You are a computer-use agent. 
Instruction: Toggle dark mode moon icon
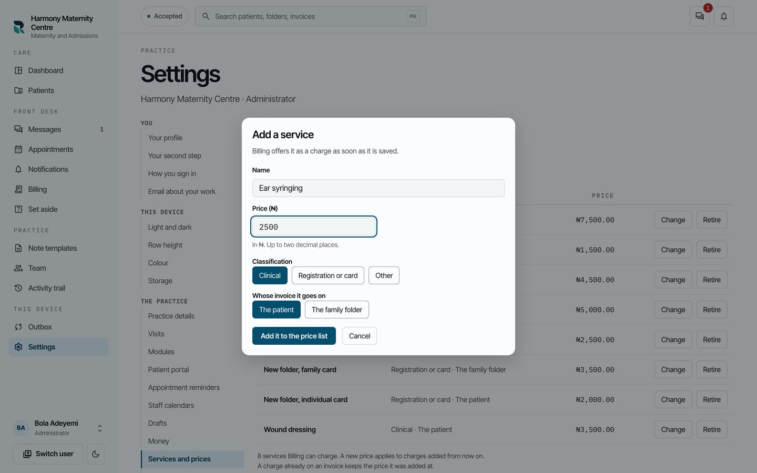pos(96,454)
